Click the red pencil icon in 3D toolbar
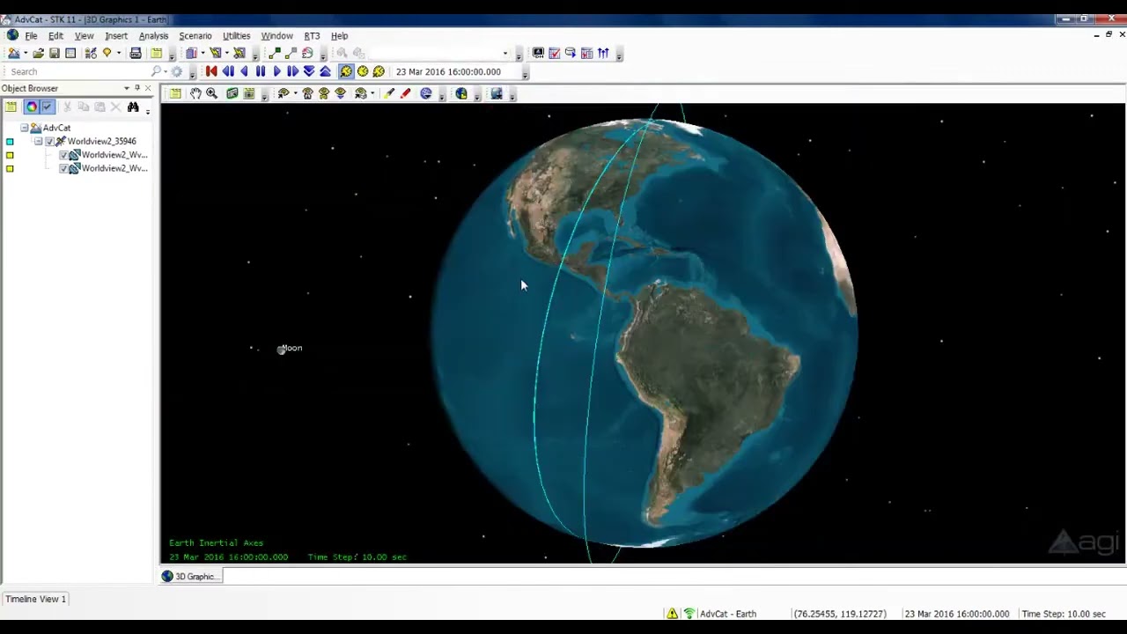Screen dimensions: 1127x634 pyautogui.click(x=405, y=93)
